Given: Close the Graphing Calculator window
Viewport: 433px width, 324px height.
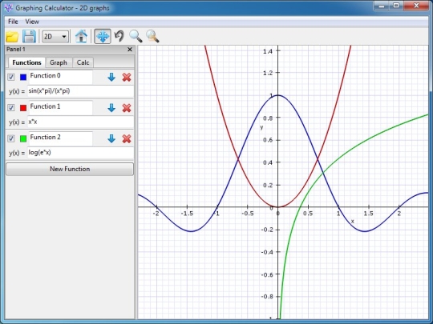Looking at the screenshot, I should click(x=416, y=6).
